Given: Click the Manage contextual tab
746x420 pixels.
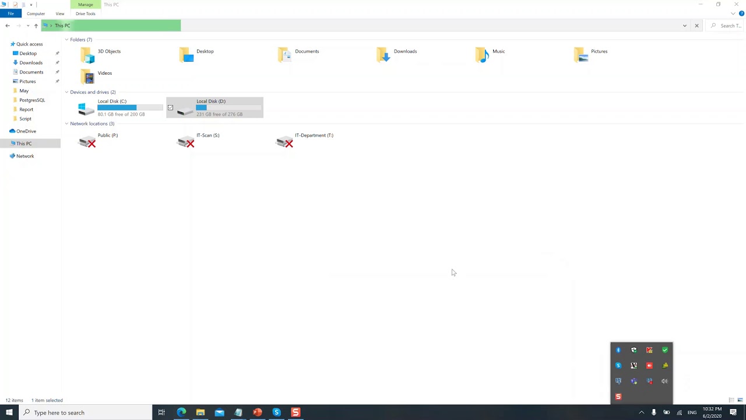Looking at the screenshot, I should click(x=85, y=5).
